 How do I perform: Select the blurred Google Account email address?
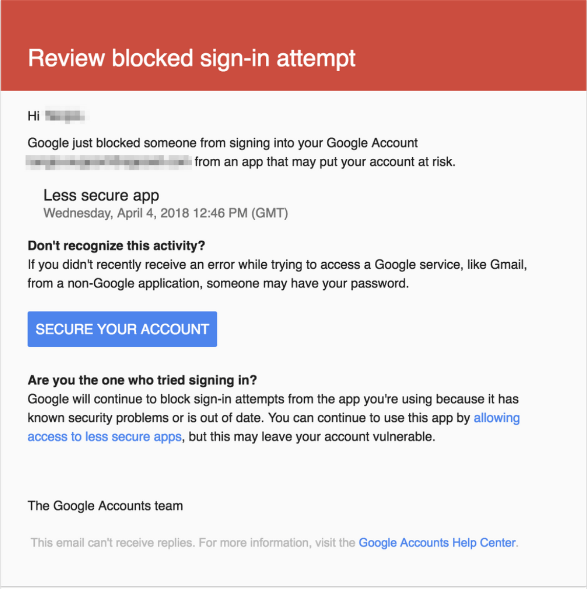click(109, 162)
